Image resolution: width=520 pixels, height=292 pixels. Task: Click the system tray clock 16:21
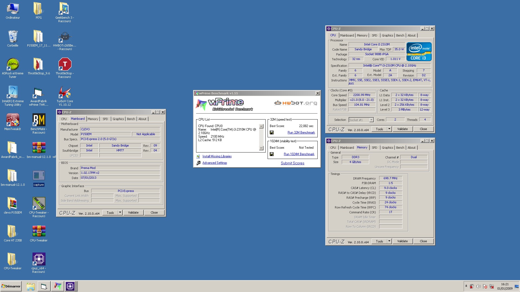[x=505, y=284]
